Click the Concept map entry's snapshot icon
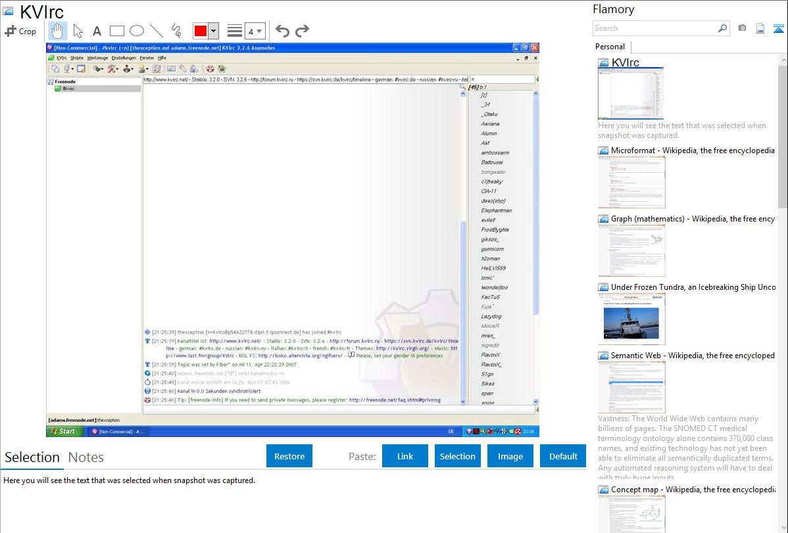 coord(603,490)
